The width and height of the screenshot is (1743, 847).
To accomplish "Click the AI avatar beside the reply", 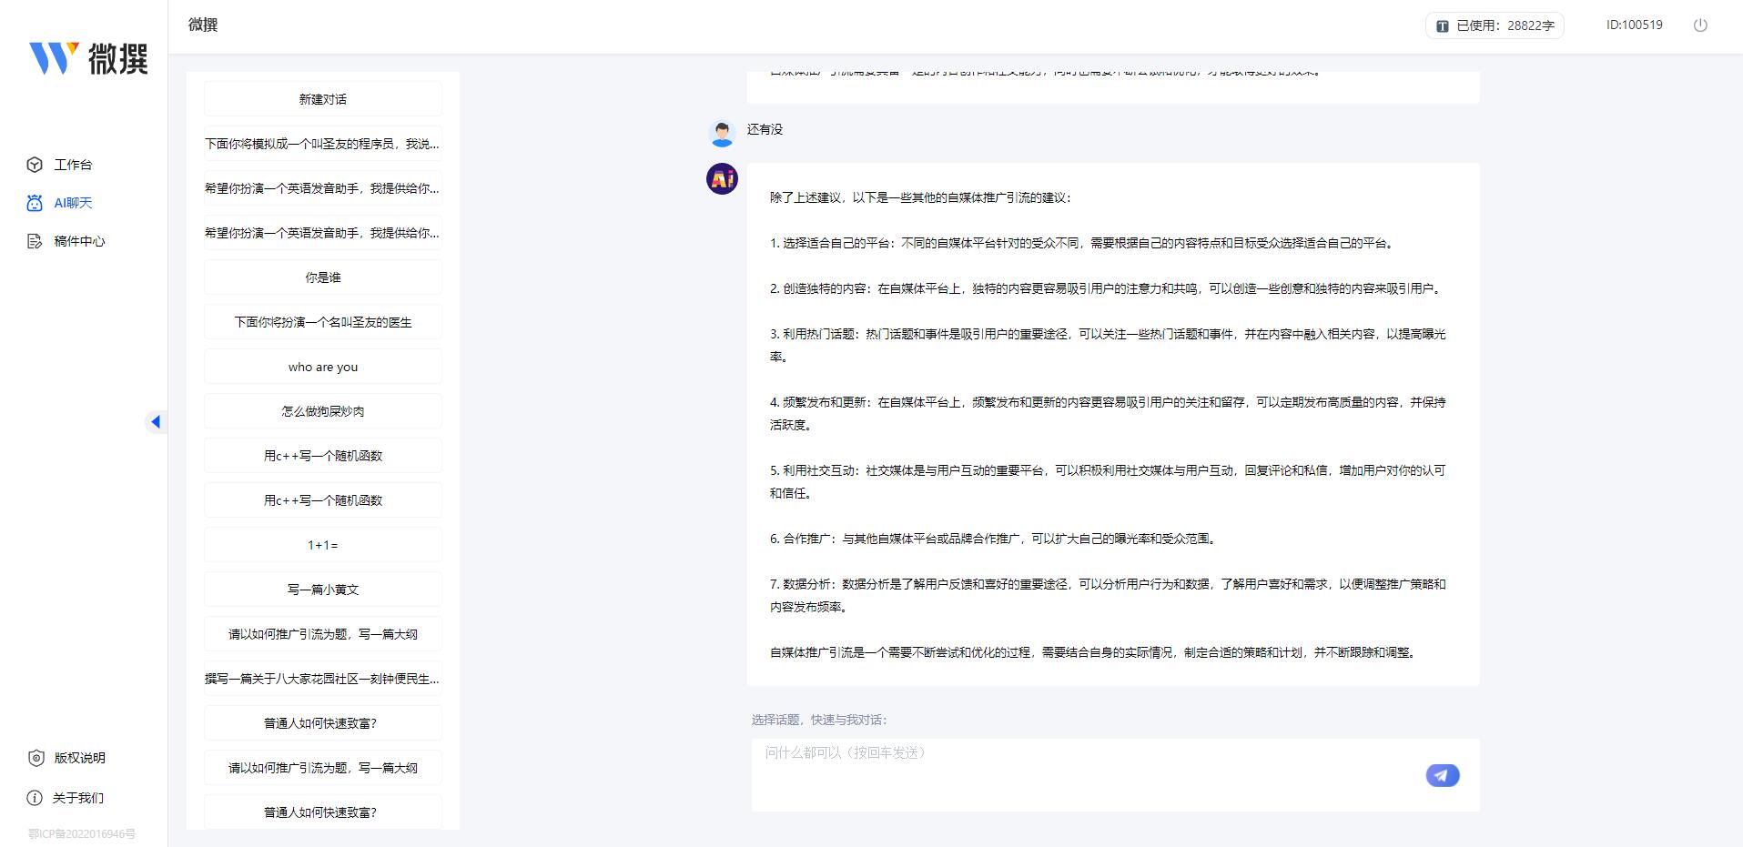I will tap(722, 179).
